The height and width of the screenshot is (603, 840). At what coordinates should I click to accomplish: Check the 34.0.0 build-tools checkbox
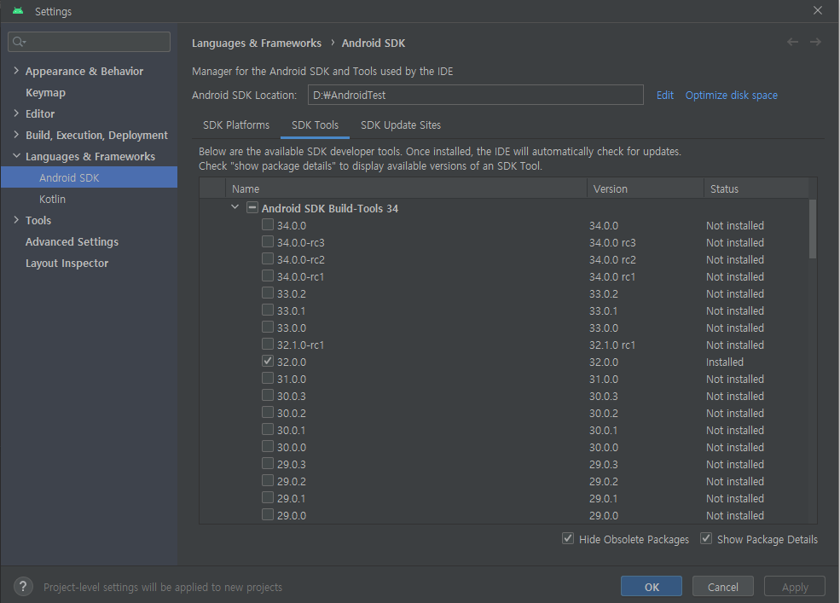point(267,224)
